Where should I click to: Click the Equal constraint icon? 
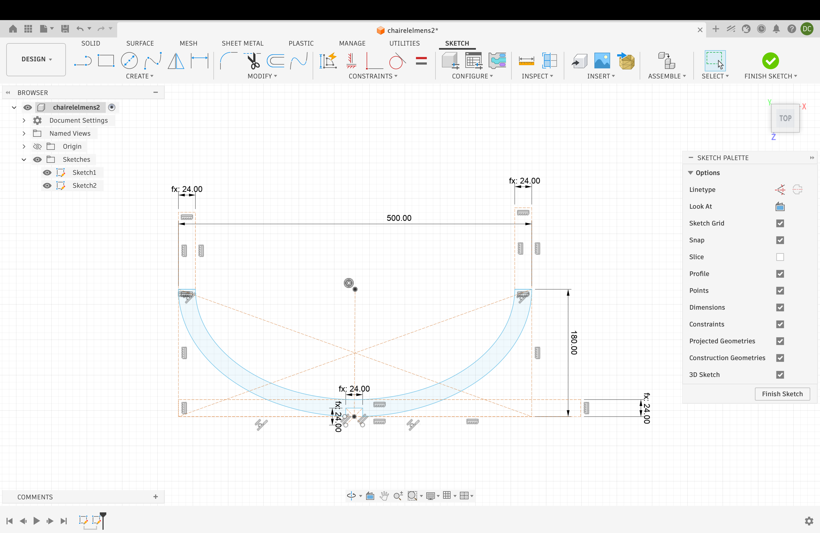421,61
